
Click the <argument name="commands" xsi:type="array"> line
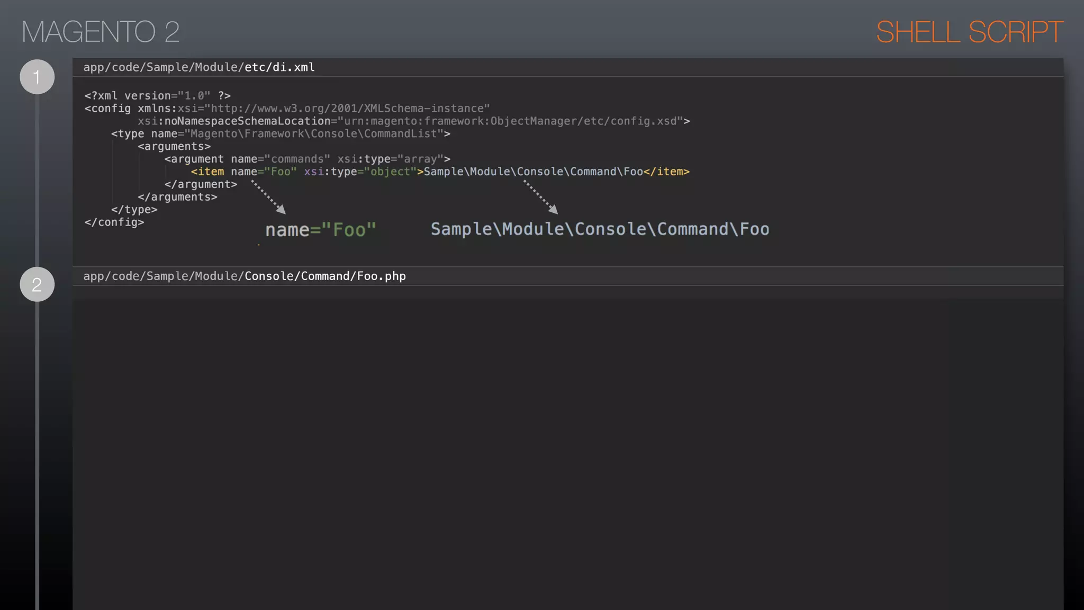click(x=308, y=159)
